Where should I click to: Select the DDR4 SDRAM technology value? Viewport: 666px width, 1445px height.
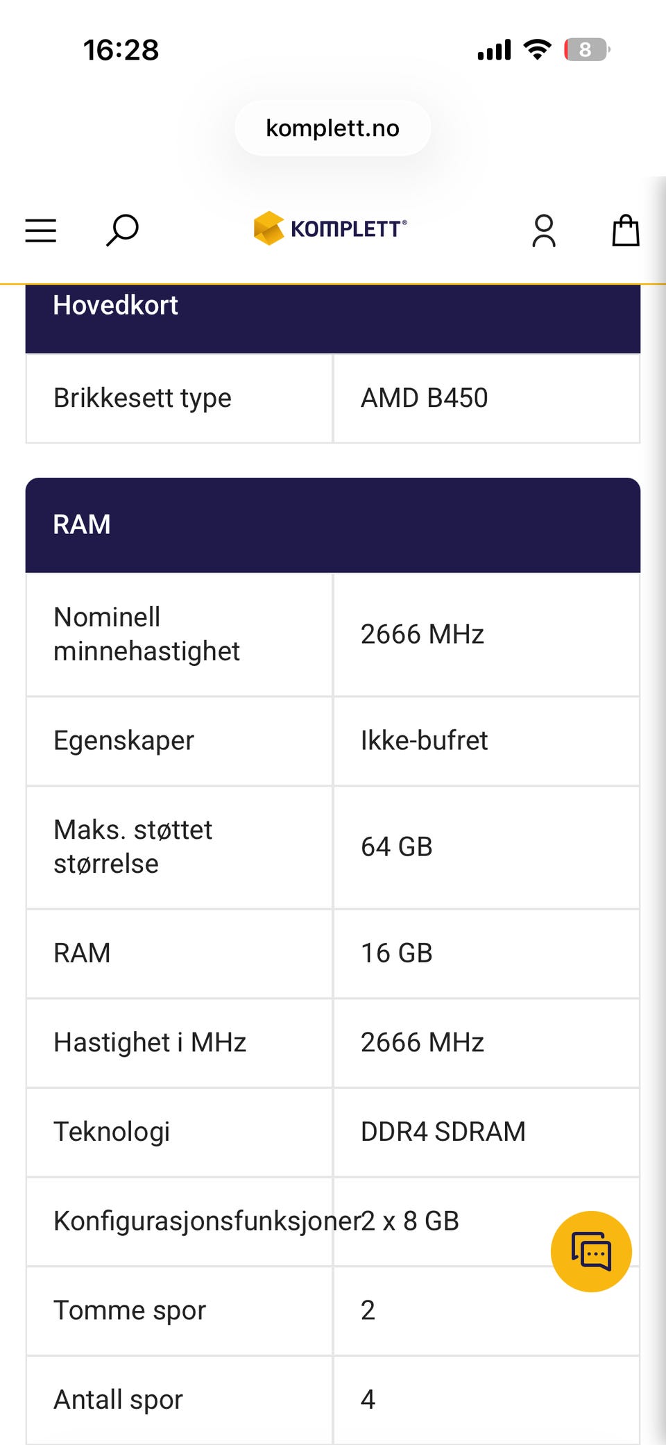(443, 1132)
